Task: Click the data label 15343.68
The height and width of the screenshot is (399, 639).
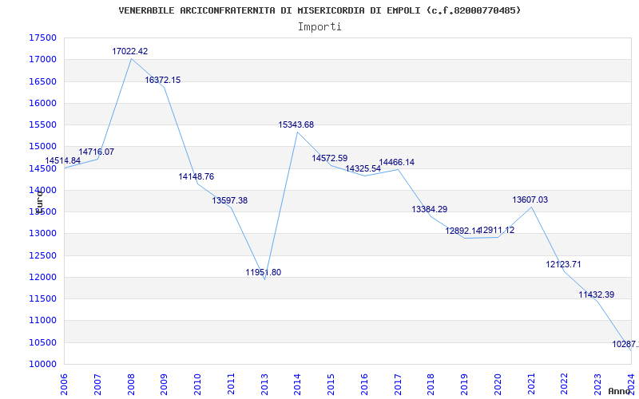Action: [296, 124]
